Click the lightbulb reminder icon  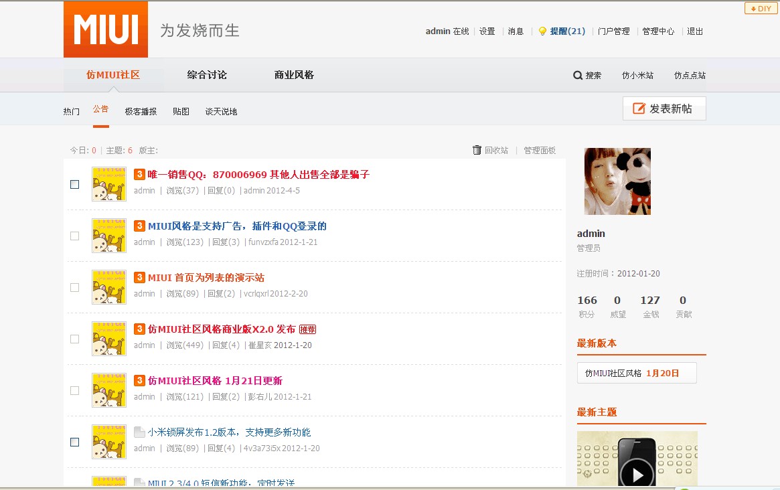[x=542, y=31]
